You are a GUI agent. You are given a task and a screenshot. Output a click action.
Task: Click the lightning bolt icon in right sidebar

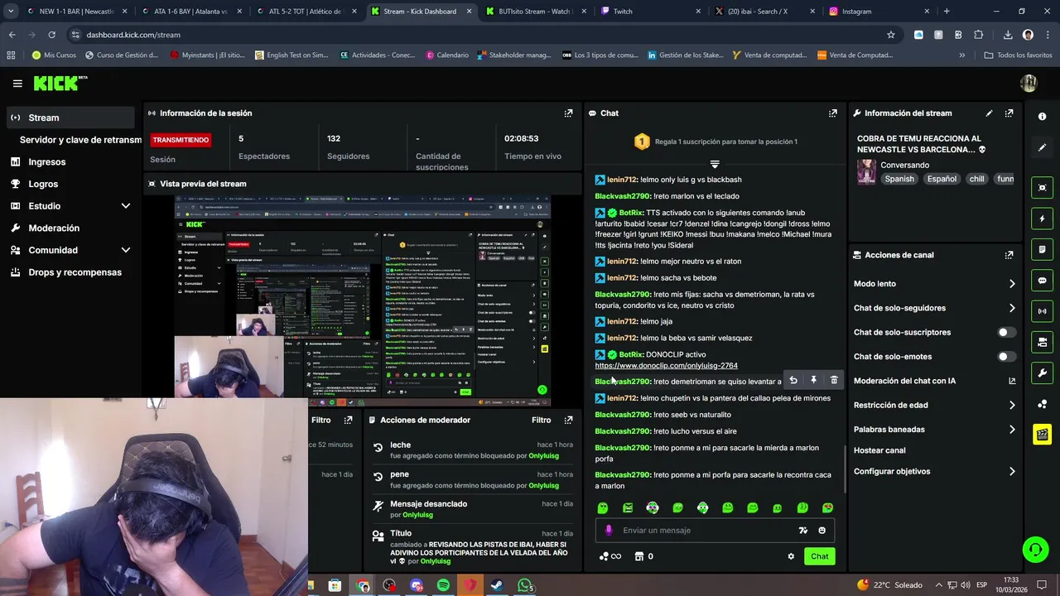(x=1042, y=219)
